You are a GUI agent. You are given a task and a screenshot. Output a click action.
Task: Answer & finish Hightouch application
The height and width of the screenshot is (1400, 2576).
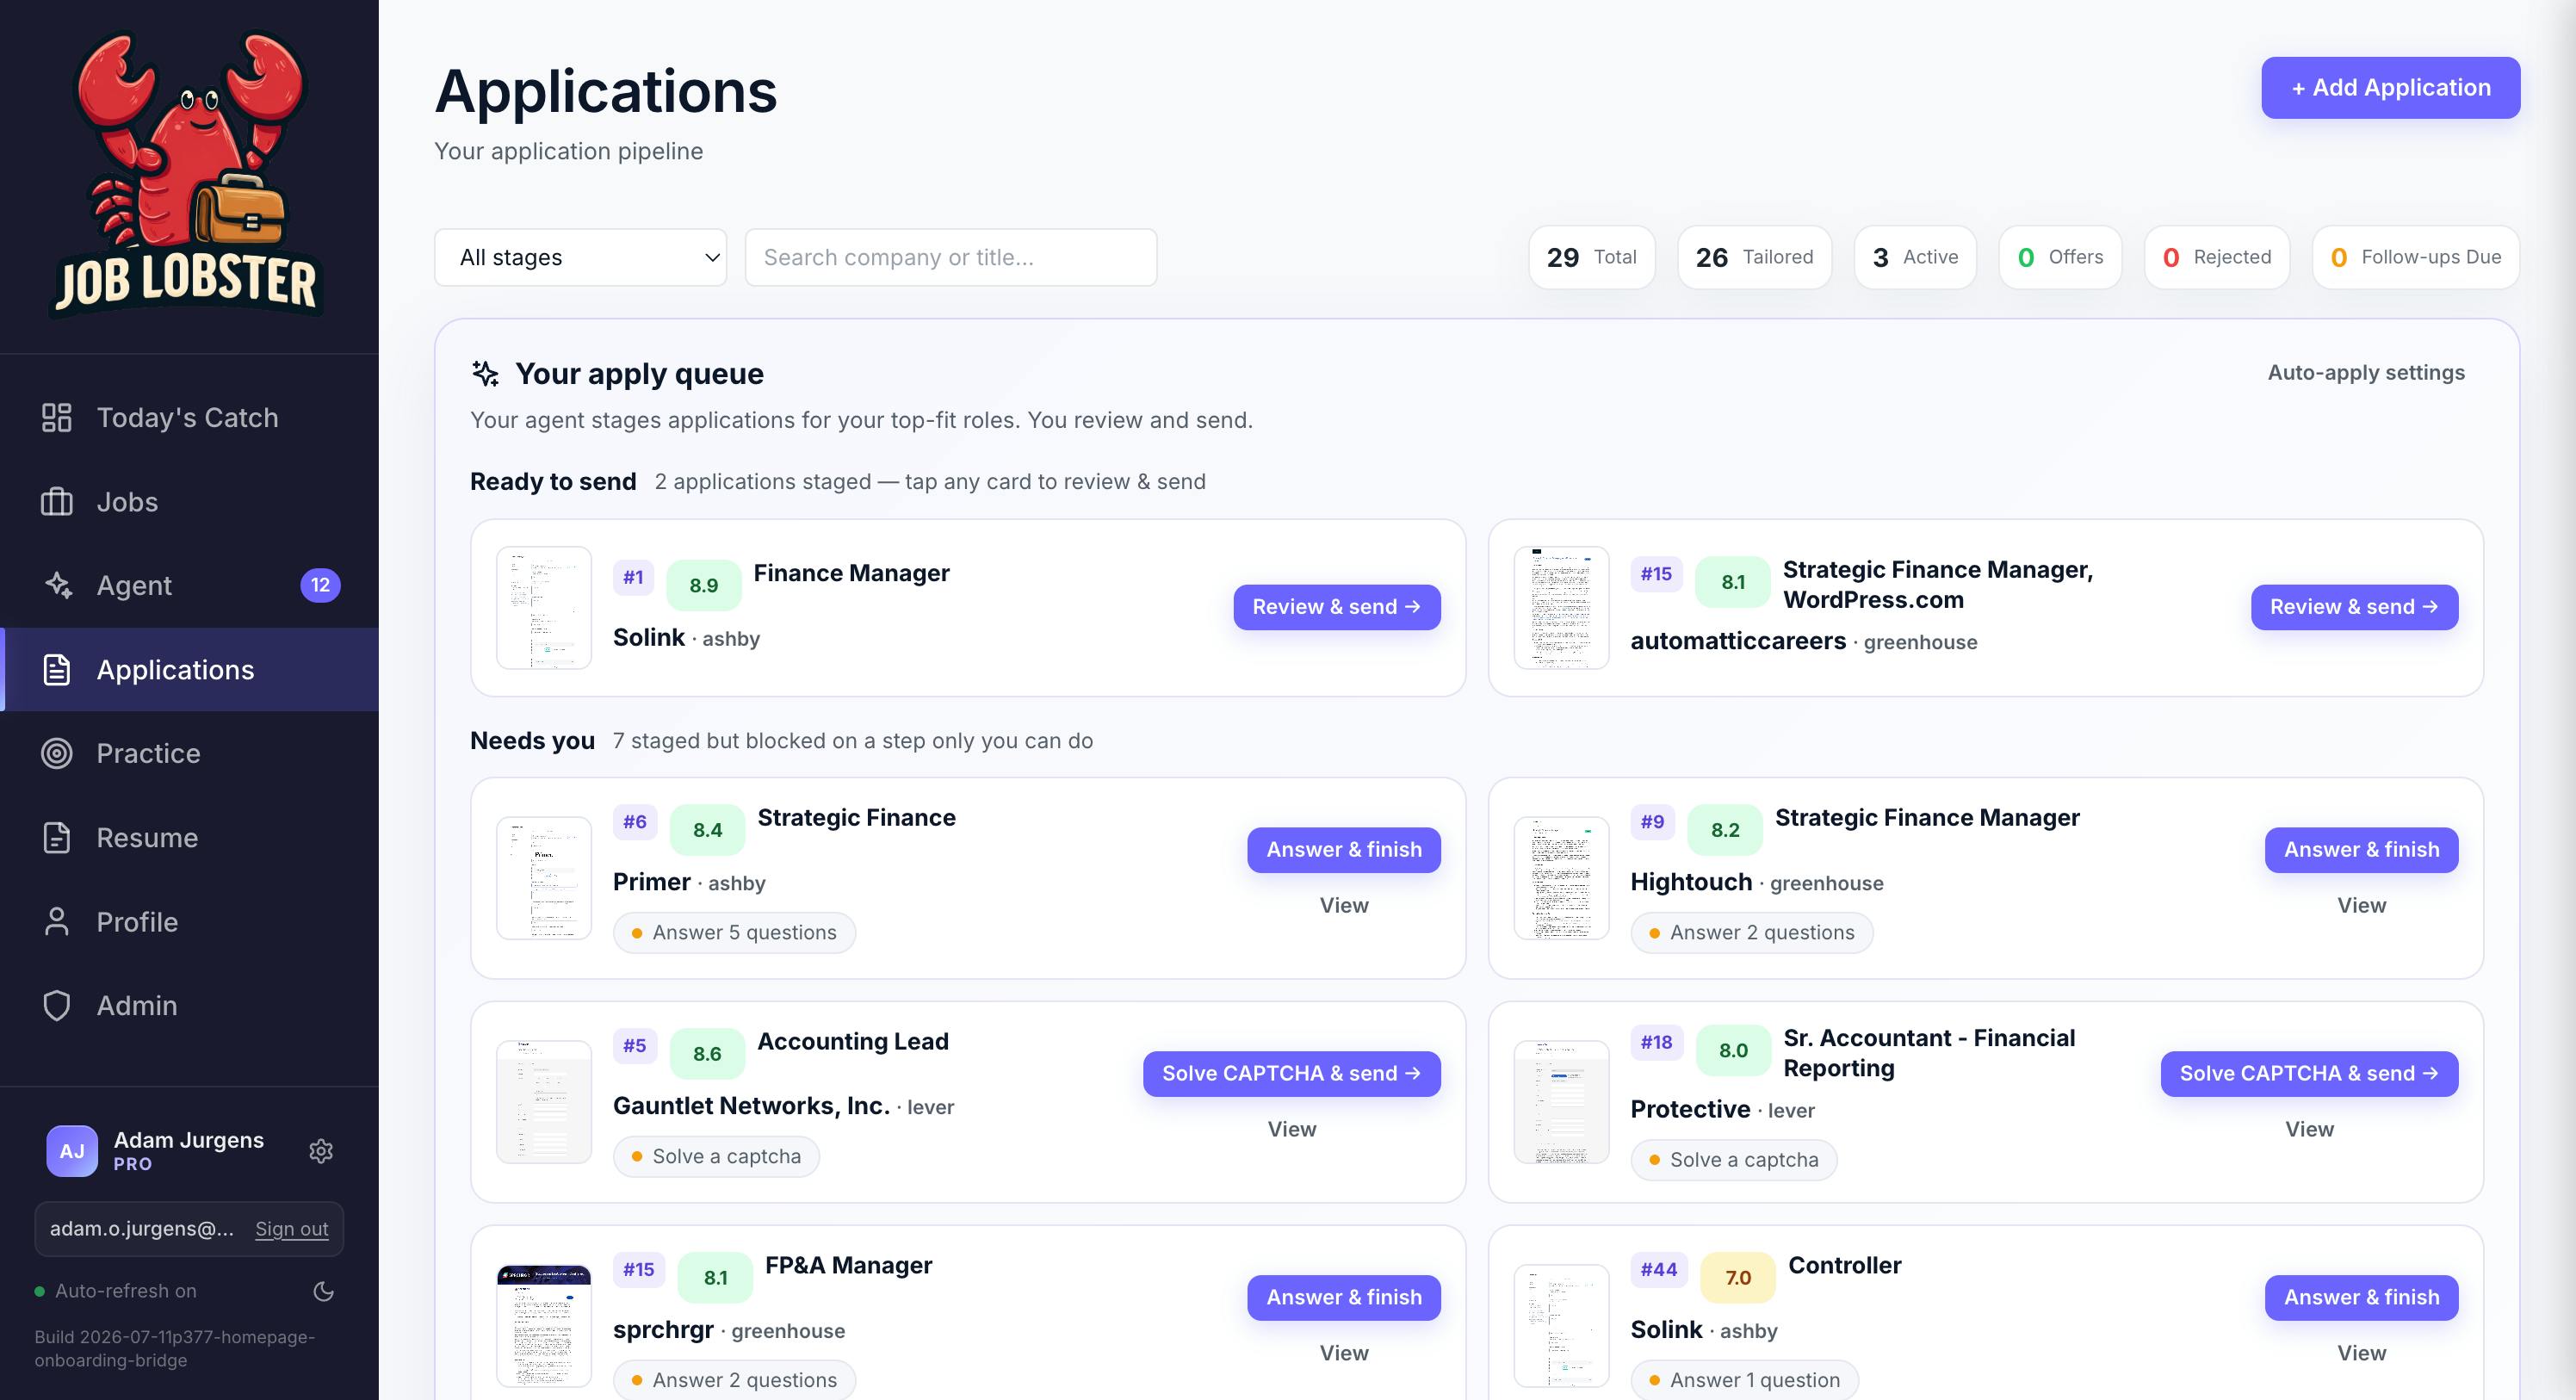2361,850
